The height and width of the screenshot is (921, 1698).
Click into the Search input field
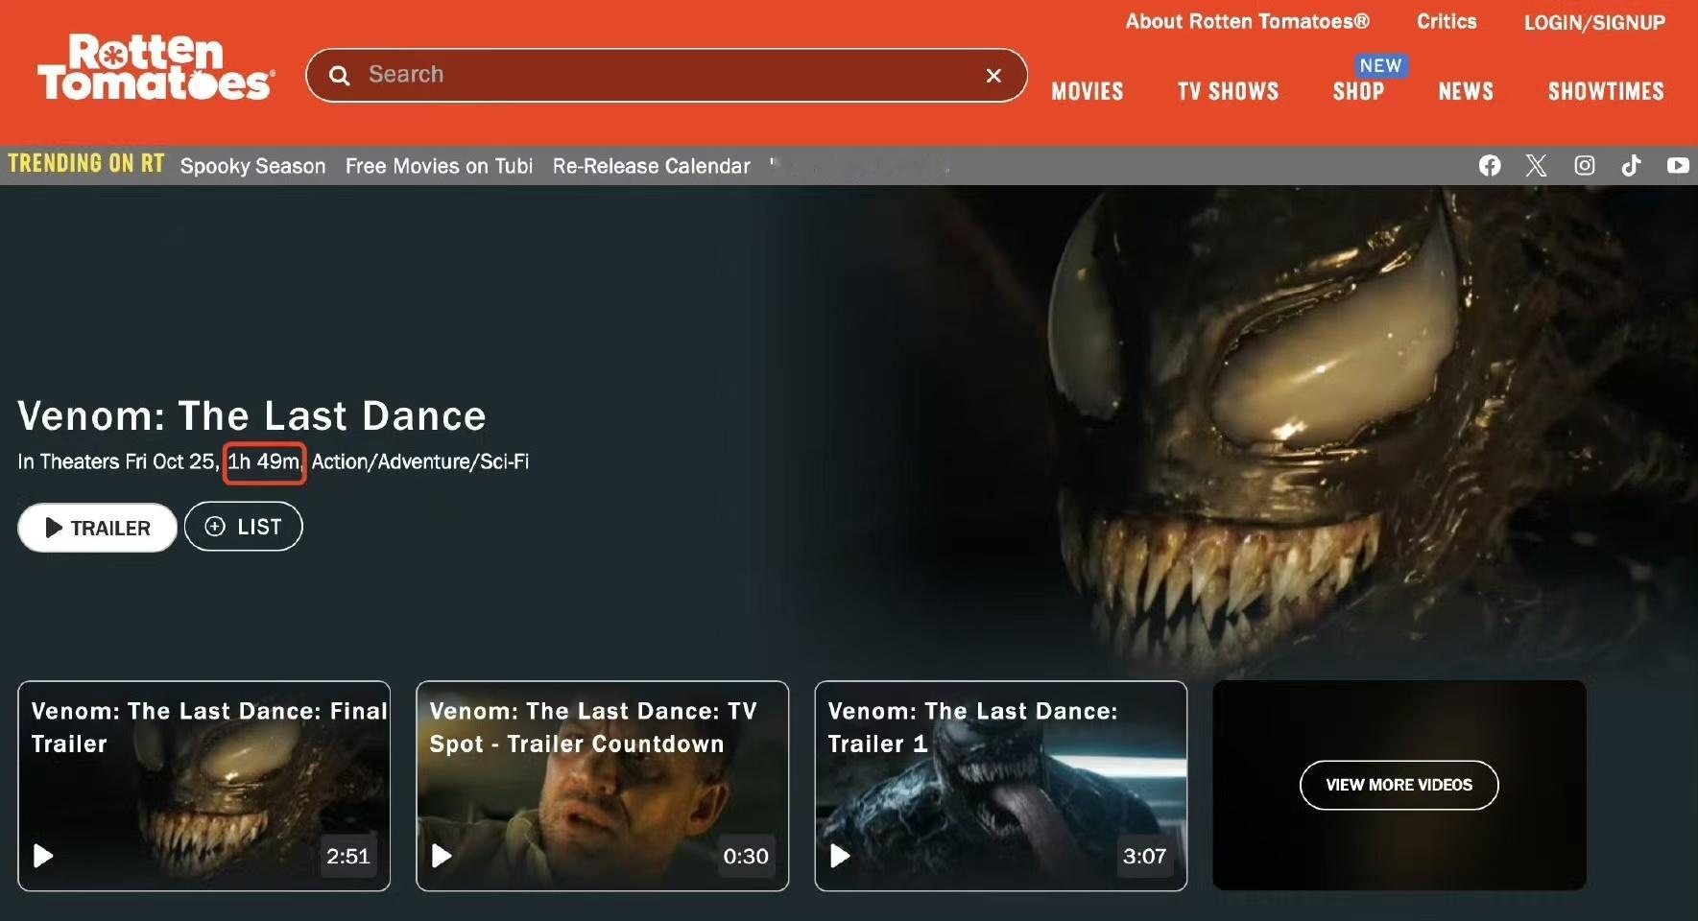point(666,75)
